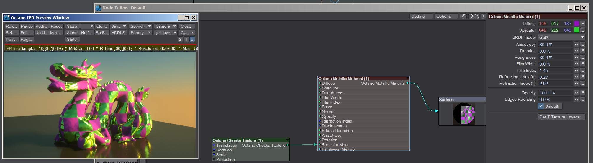Click the E envelope button for Diffuse

point(583,24)
